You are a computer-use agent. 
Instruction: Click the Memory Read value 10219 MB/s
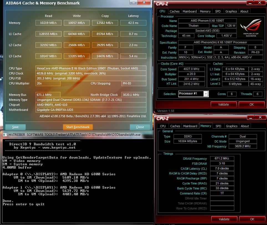pos(48,23)
